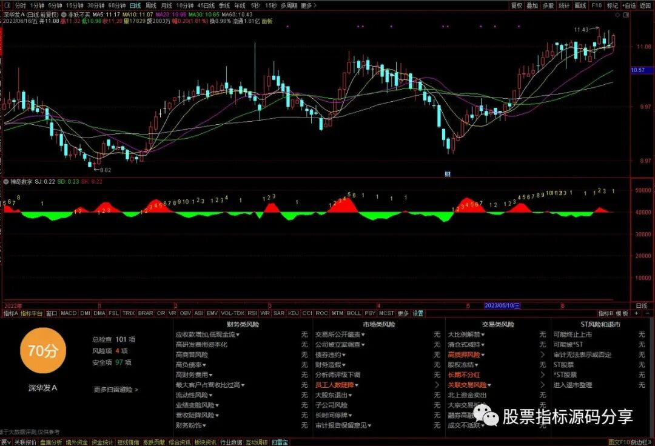The image size is (655, 446).
Task: Expand 大比例解禁 dropdown
Action: point(483,334)
